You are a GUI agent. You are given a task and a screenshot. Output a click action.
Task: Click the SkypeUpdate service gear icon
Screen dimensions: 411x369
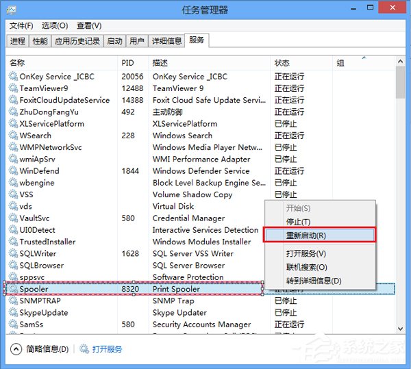tap(14, 312)
